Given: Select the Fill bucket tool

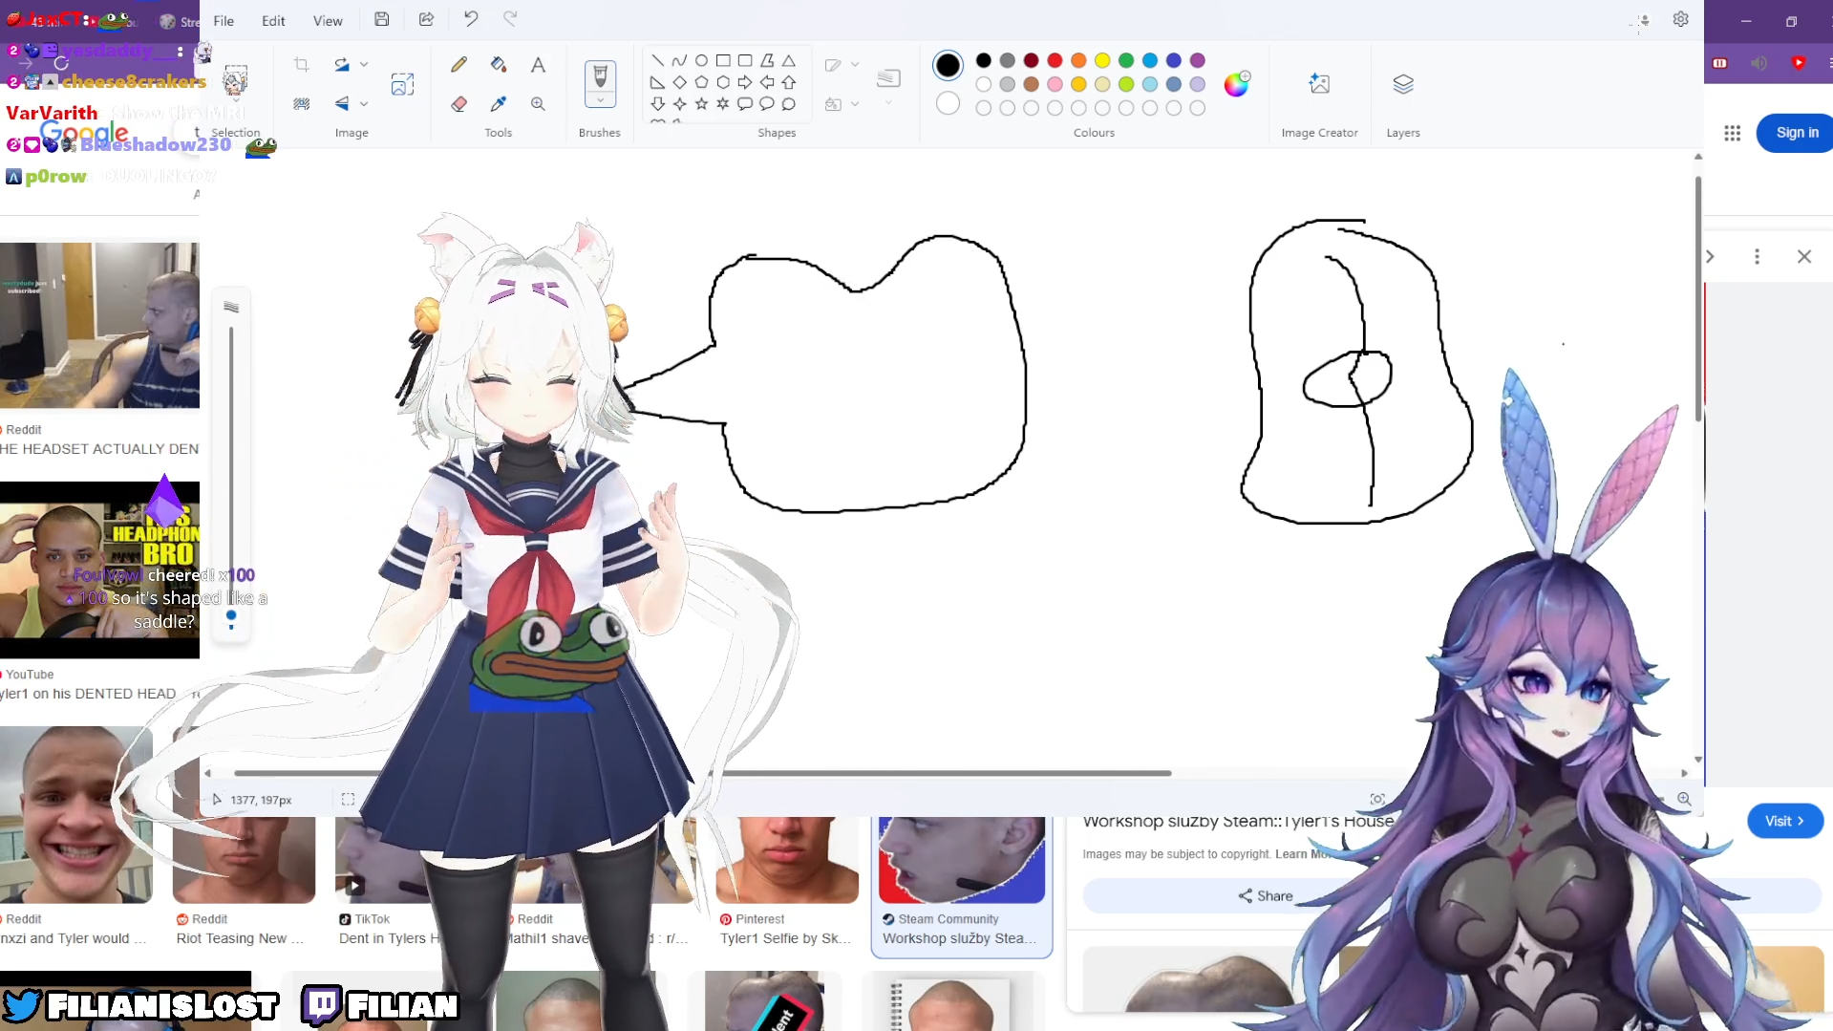Looking at the screenshot, I should 499,65.
